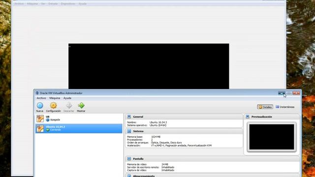
Task: Click the Apagada status text
Action: click(x=55, y=120)
